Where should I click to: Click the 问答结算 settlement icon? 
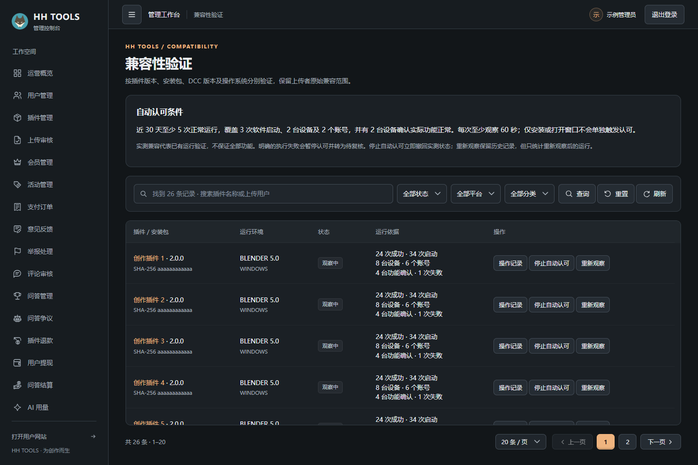click(x=17, y=385)
